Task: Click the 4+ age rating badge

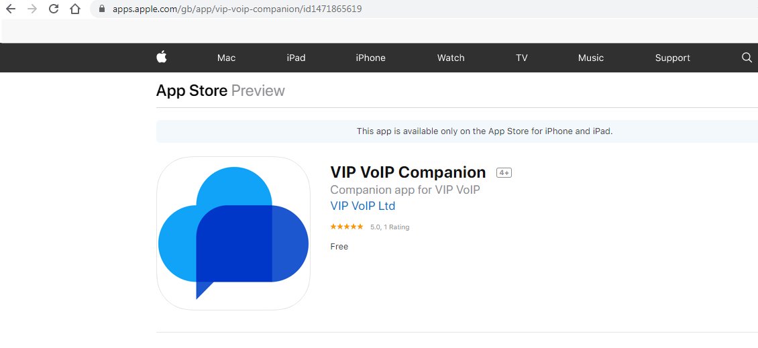Action: tap(504, 172)
